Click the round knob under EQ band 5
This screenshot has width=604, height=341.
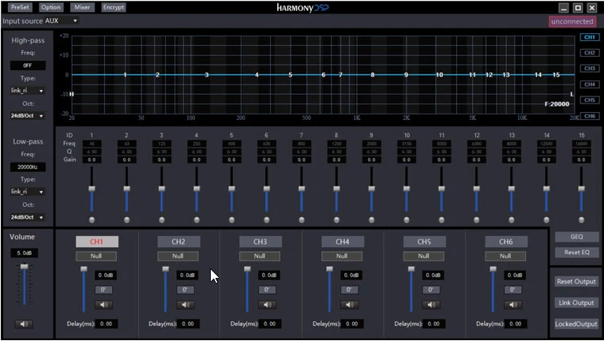point(231,220)
